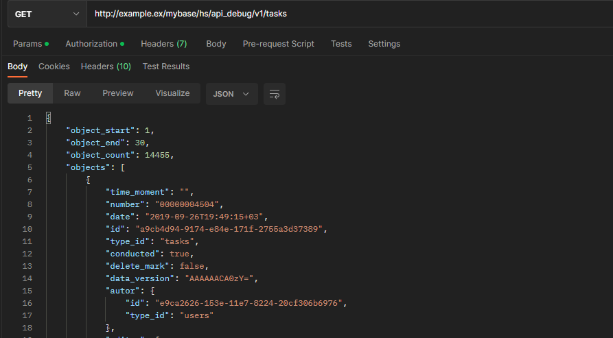This screenshot has width=613, height=338.
Task: Go to the Tests tab
Action: (341, 44)
